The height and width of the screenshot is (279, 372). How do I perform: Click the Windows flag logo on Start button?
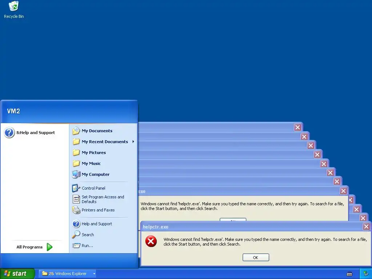click(x=7, y=274)
